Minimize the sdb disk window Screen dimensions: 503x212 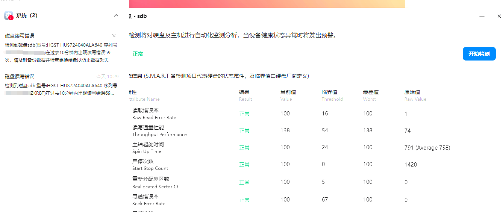tap(482, 16)
